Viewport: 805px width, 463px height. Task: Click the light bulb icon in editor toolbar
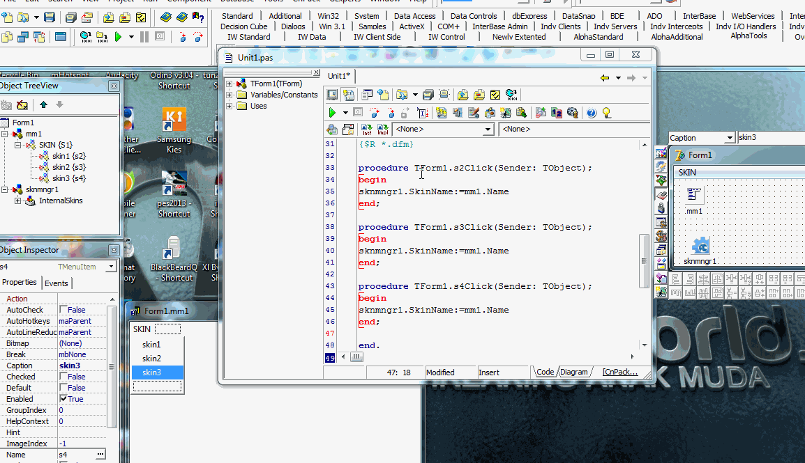pyautogui.click(x=606, y=113)
